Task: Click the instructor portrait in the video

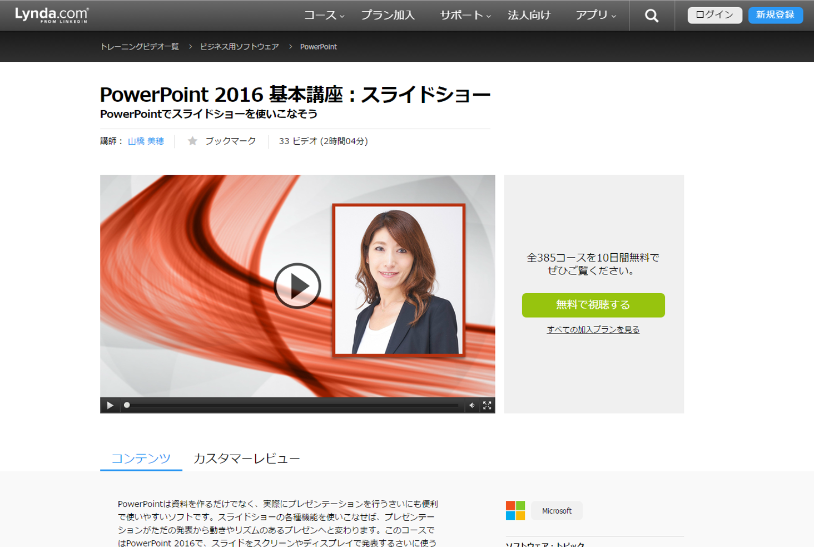Action: pos(399,280)
